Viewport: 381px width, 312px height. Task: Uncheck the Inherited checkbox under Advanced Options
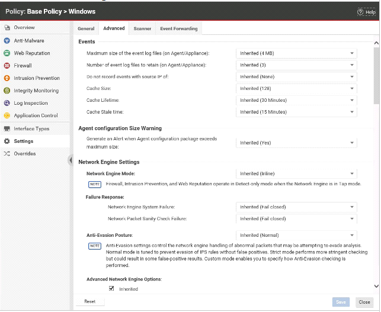(111, 288)
